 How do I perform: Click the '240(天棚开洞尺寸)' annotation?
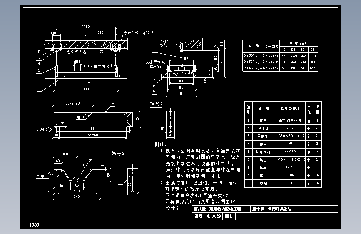pyautogui.click(x=97, y=66)
